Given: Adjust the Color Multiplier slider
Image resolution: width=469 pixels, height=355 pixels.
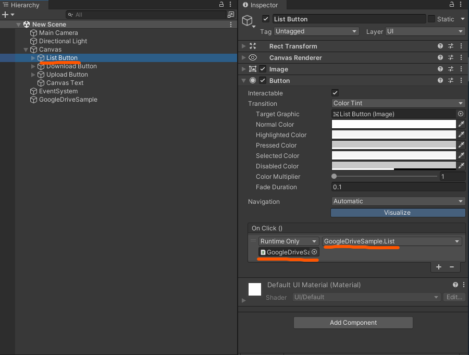Looking at the screenshot, I should coord(334,176).
